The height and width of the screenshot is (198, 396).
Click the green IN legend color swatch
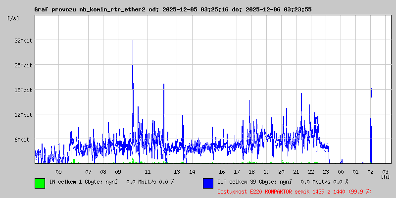click(x=40, y=183)
